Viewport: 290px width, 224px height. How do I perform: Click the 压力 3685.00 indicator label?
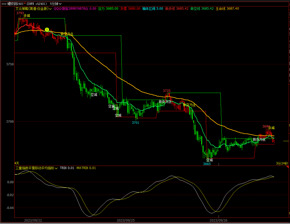pos(108,8)
